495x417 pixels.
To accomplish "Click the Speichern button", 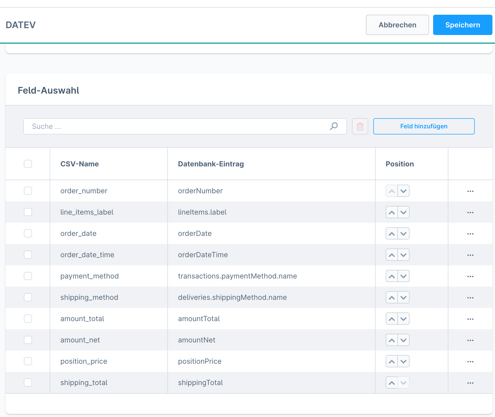I will tap(463, 25).
